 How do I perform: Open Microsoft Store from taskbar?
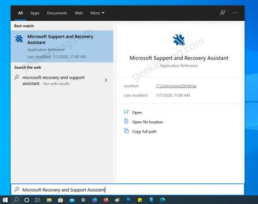click(61, 200)
